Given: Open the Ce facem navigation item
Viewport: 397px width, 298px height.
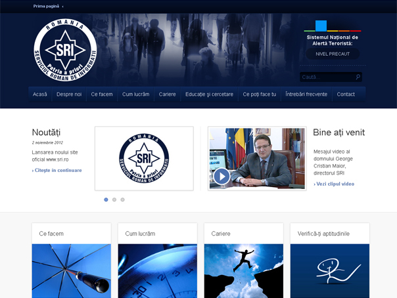Looking at the screenshot, I should (x=102, y=95).
